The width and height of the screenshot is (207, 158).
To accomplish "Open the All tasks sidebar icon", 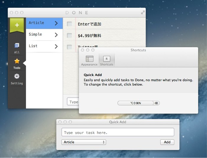I will pyautogui.click(x=17, y=48).
